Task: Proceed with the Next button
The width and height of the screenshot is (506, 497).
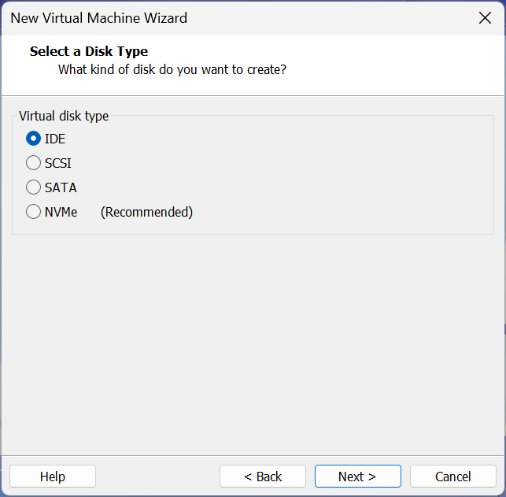Action: pyautogui.click(x=358, y=477)
